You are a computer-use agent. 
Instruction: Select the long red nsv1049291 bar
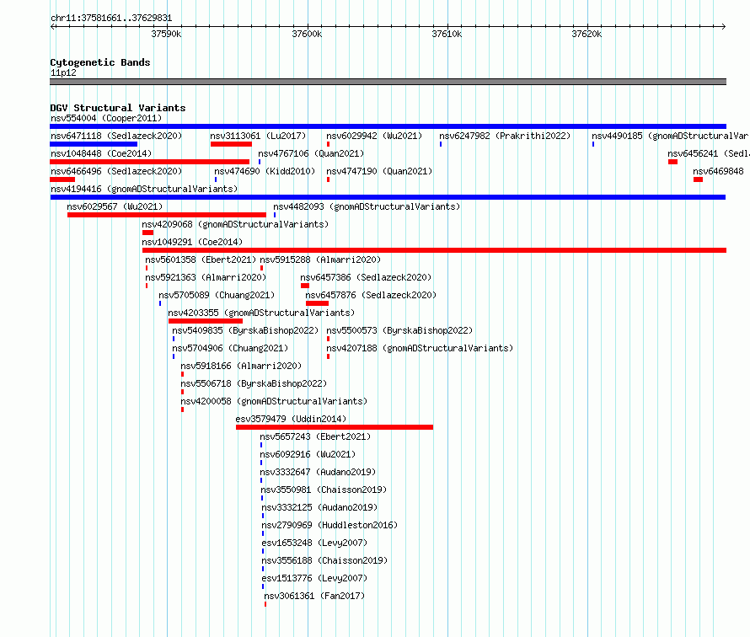click(434, 250)
